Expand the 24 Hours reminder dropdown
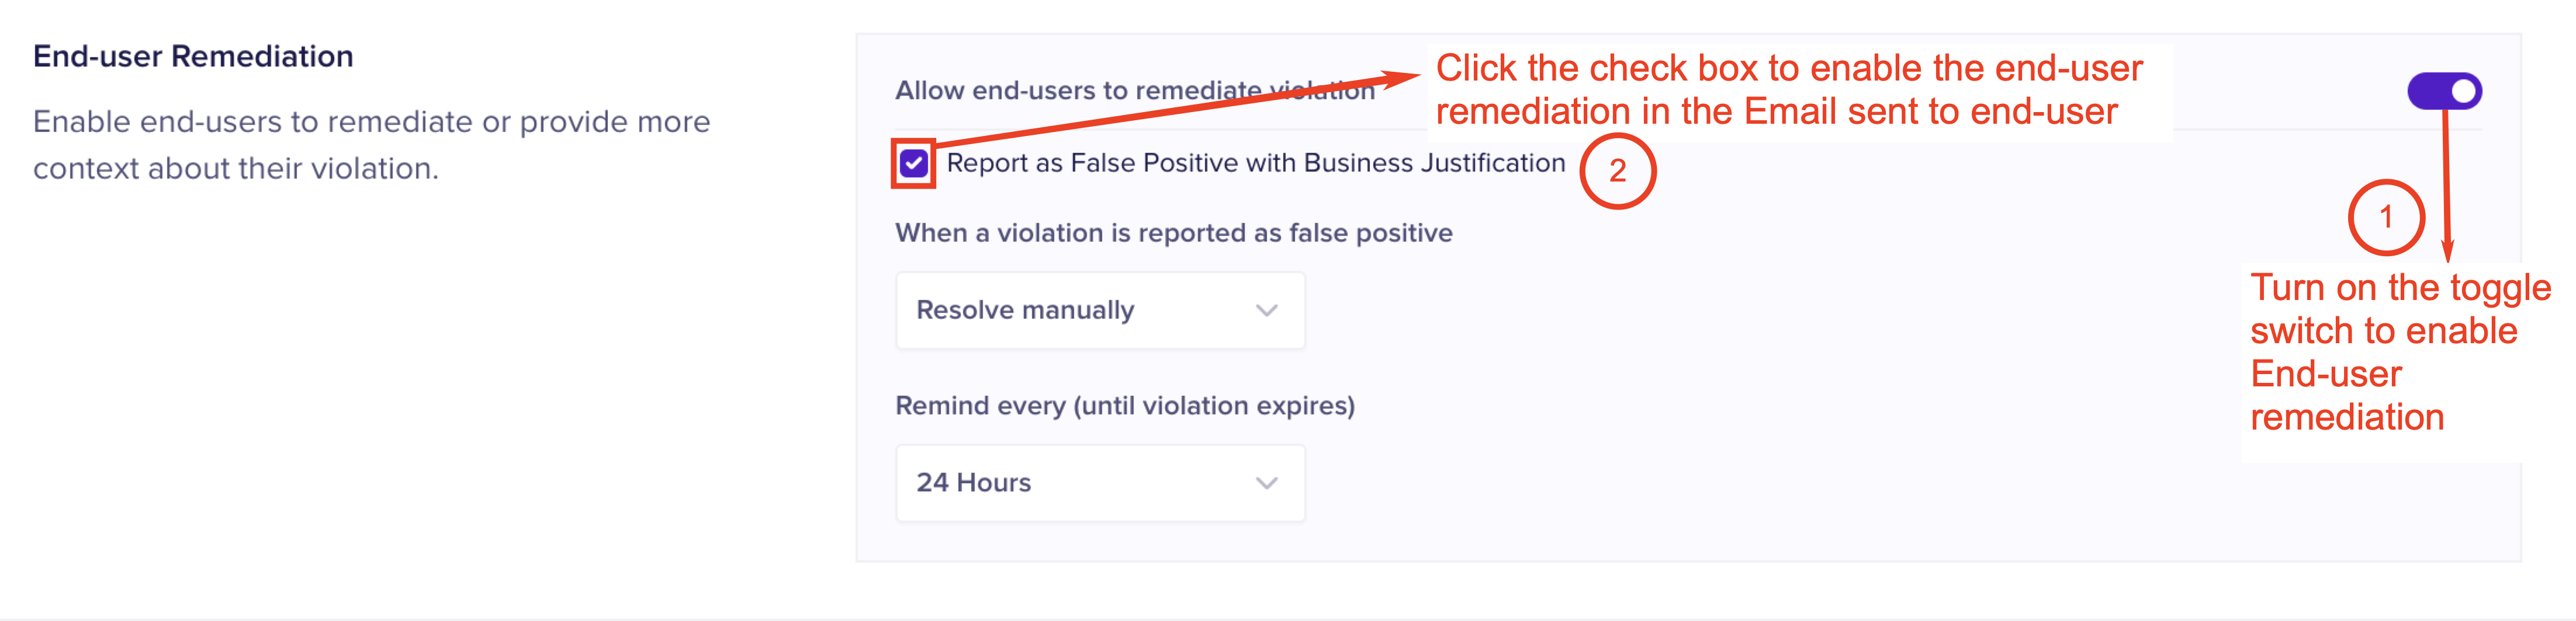 tap(1099, 483)
